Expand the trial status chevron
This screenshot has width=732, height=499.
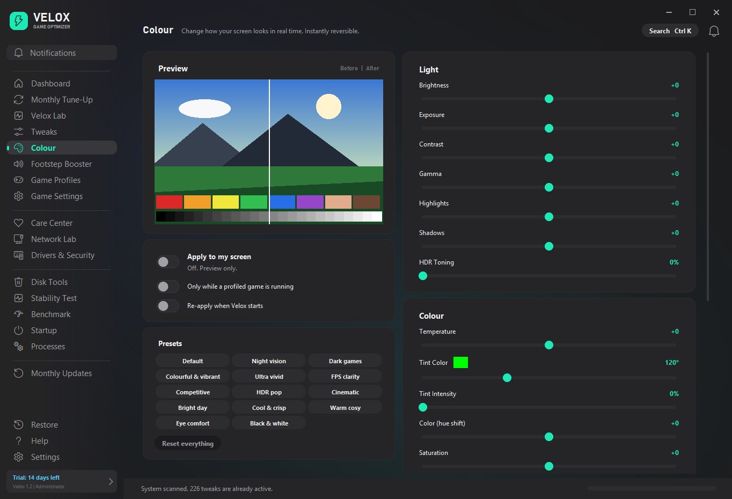click(111, 481)
